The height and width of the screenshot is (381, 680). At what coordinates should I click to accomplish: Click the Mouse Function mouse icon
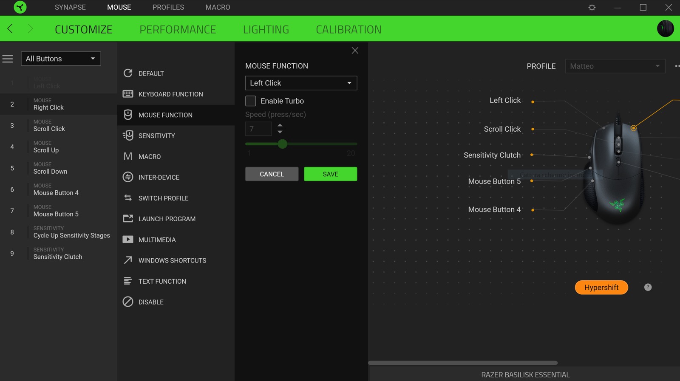[x=128, y=115]
